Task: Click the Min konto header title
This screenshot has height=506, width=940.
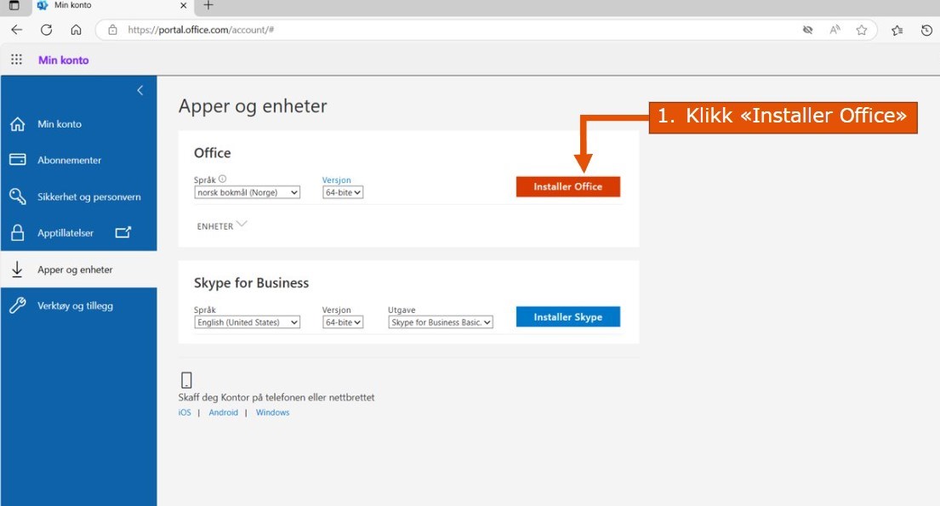Action: coord(64,60)
